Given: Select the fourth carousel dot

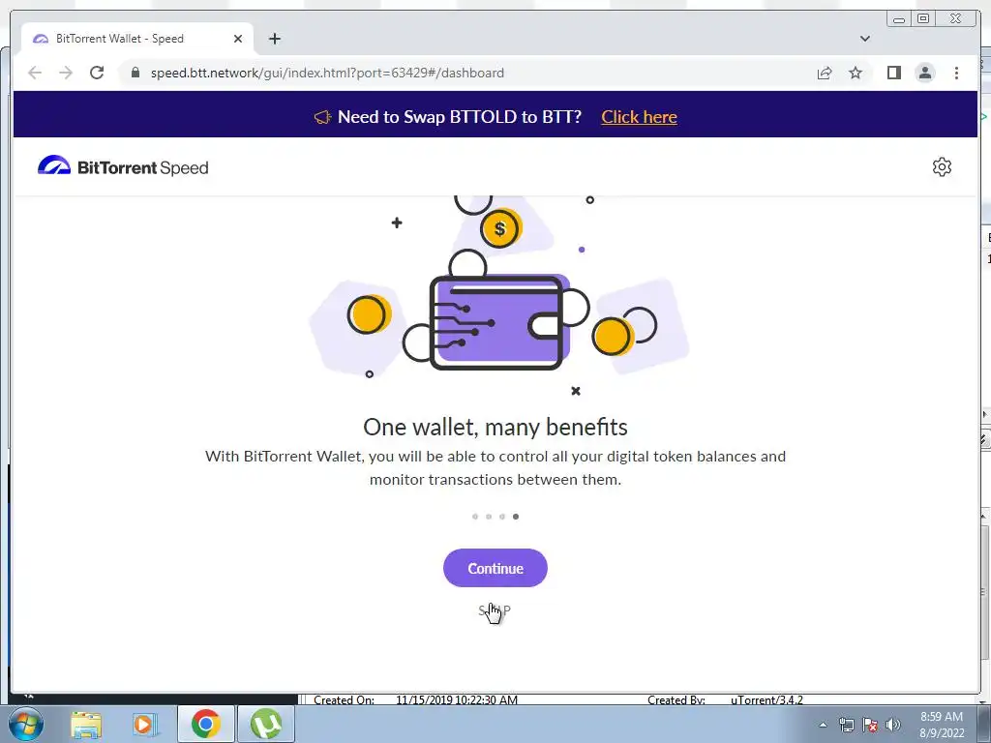Looking at the screenshot, I should coord(516,517).
